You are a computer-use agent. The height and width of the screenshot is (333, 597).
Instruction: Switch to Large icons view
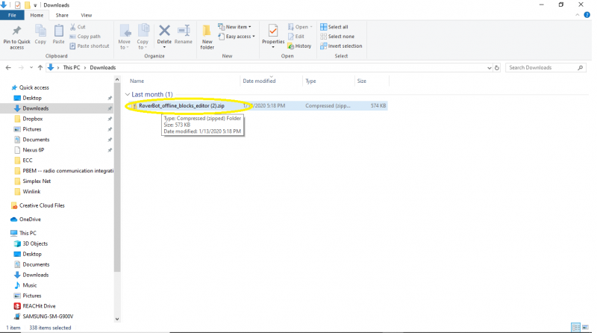(x=586, y=328)
